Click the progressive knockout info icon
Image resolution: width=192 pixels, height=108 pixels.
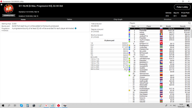pos(75,29)
